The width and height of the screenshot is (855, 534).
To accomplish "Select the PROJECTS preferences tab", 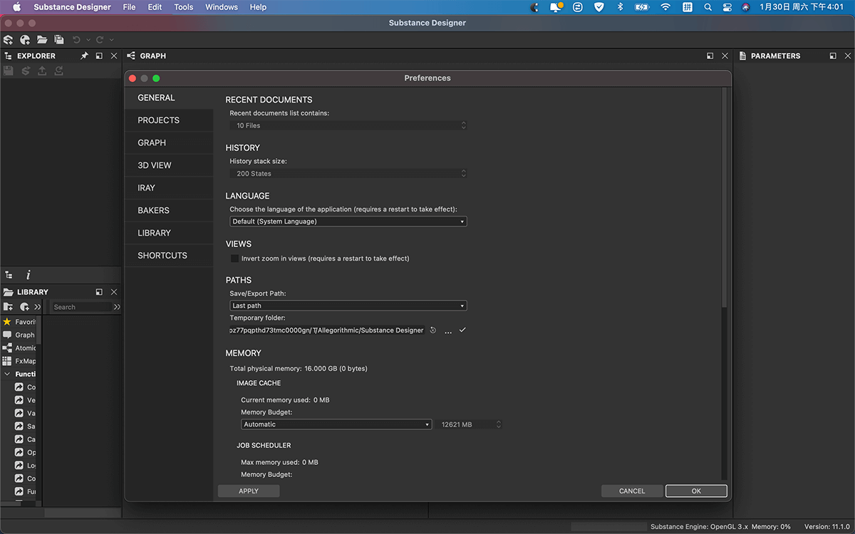I will click(169, 120).
